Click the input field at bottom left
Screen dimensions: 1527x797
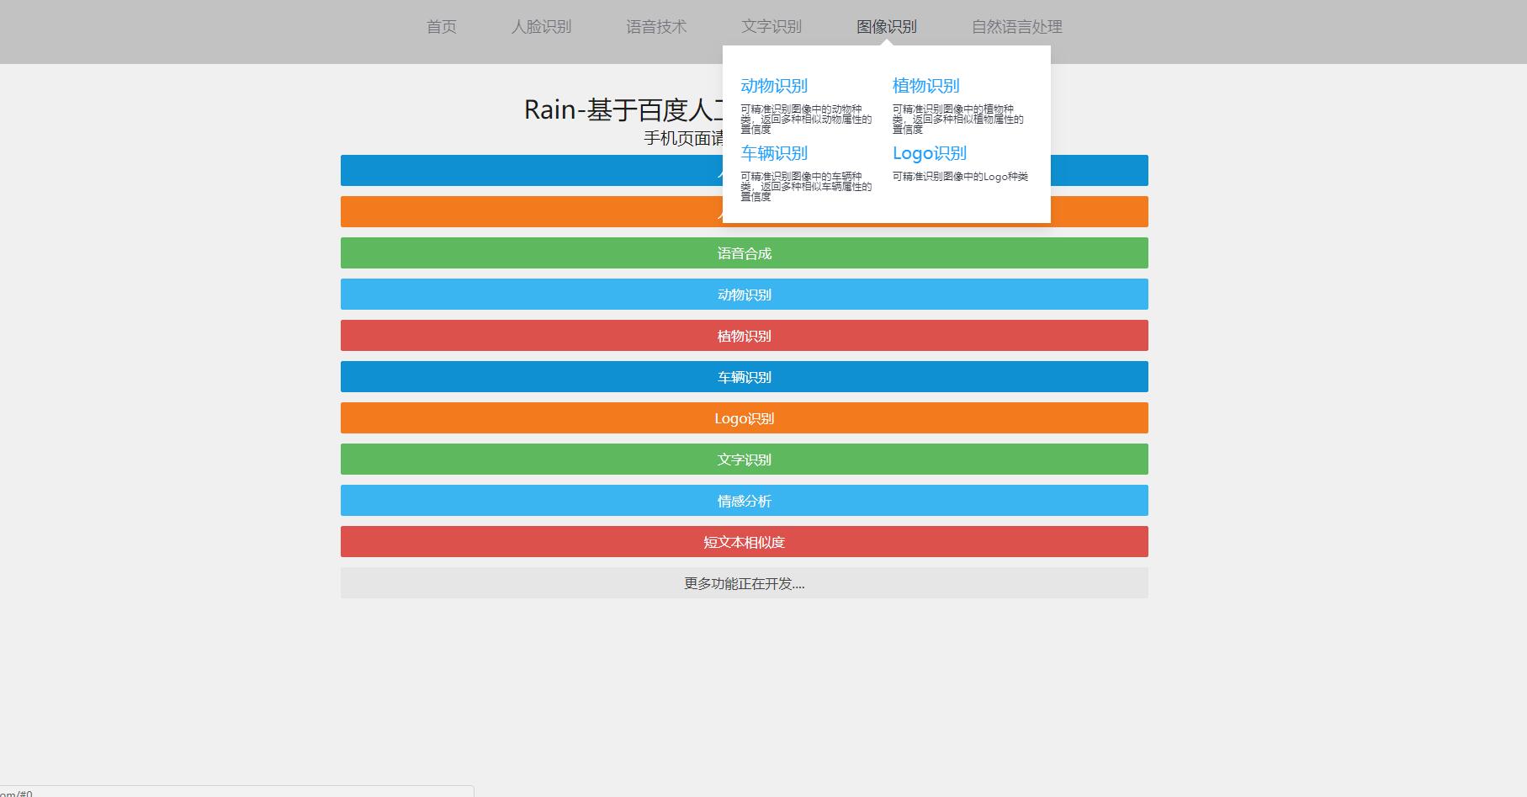click(x=236, y=792)
